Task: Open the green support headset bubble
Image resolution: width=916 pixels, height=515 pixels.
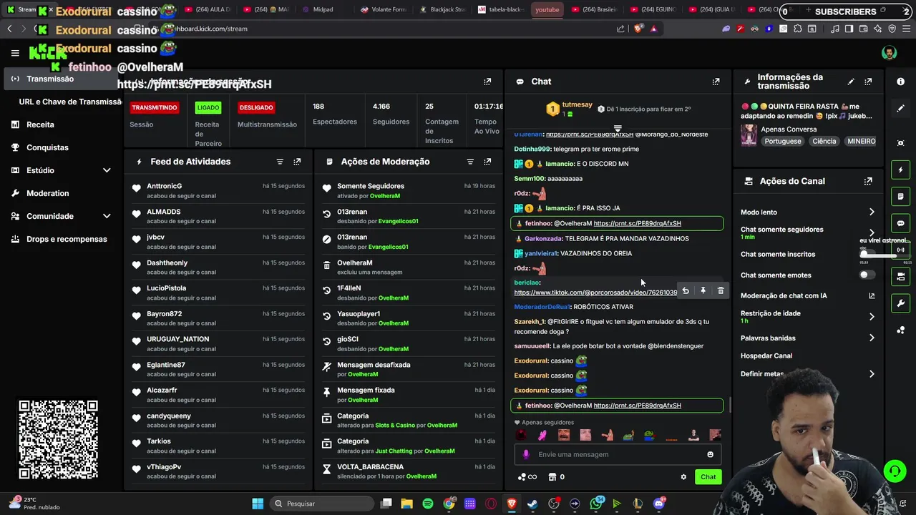Action: (895, 471)
